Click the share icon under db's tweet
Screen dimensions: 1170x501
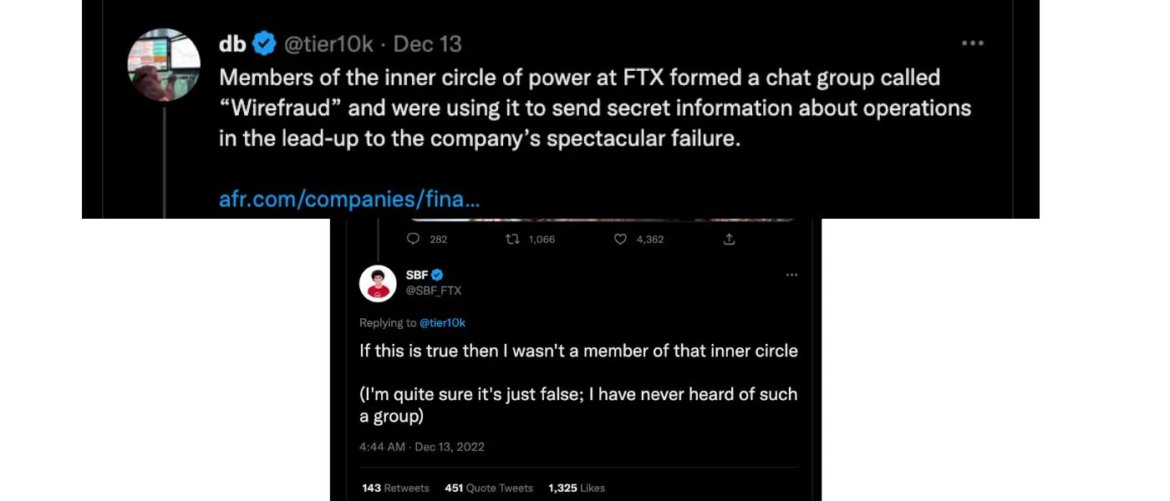[729, 239]
